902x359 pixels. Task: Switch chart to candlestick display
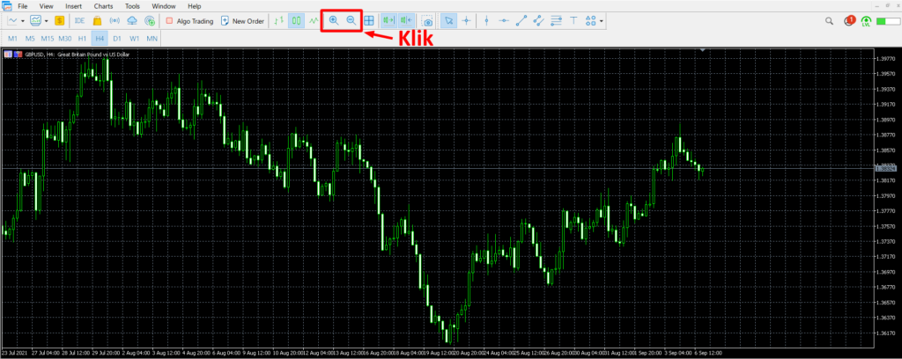click(296, 20)
